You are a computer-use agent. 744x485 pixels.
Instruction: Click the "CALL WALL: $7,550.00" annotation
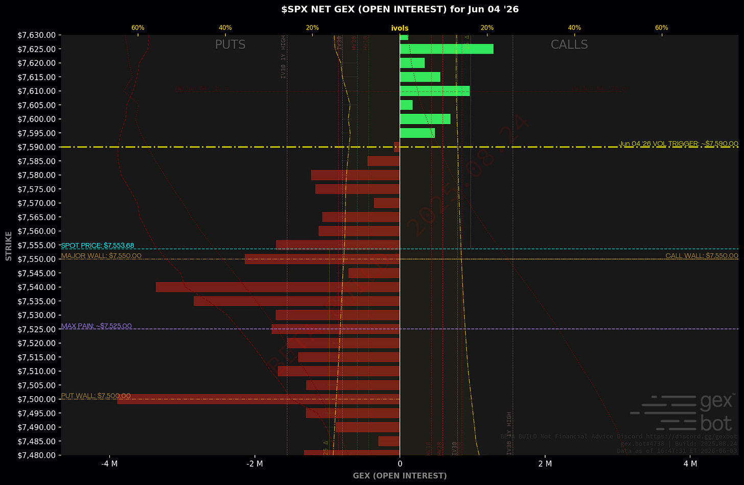[x=702, y=256]
